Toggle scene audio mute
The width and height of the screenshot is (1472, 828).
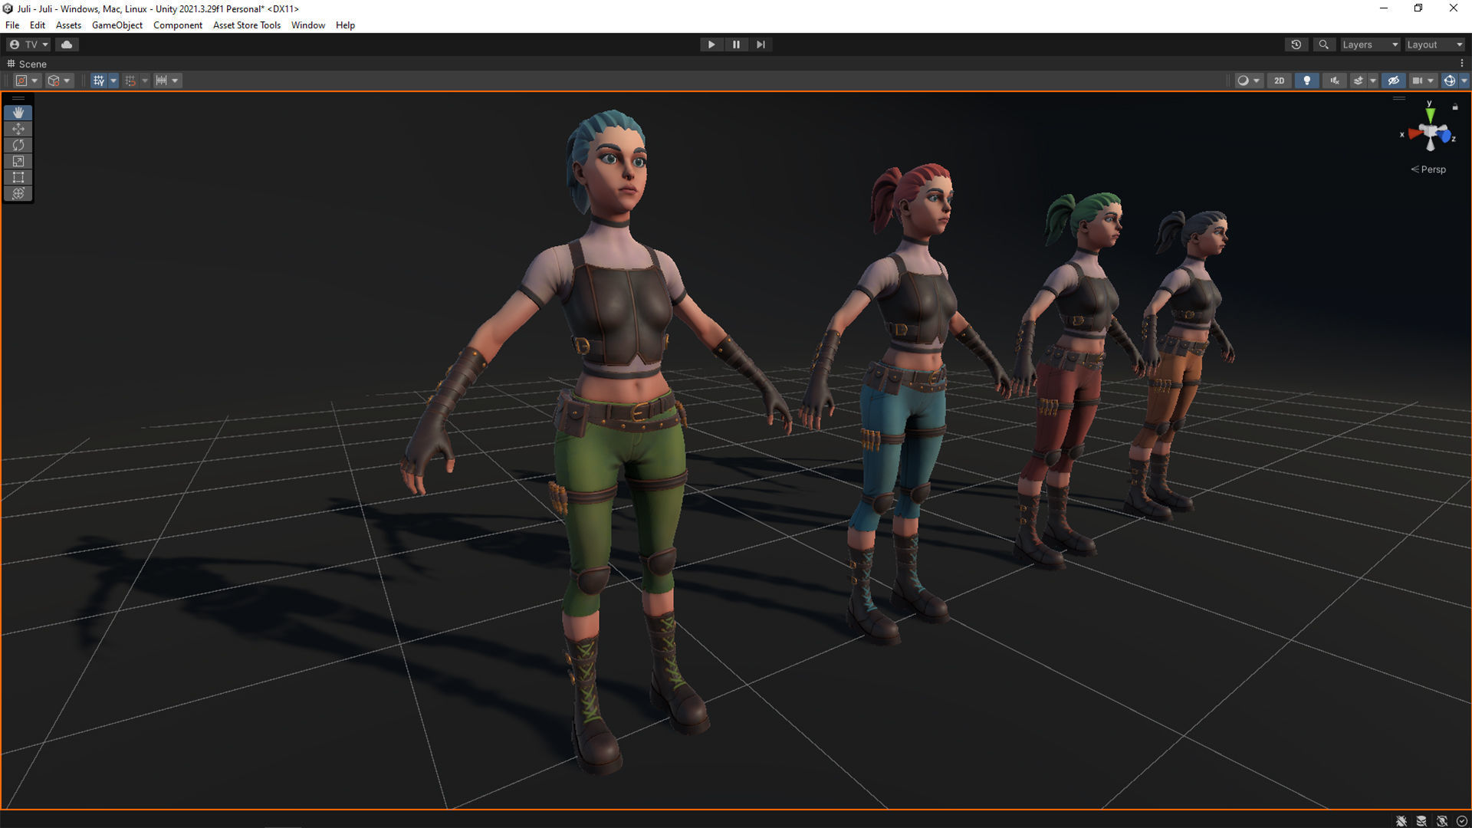1335,80
